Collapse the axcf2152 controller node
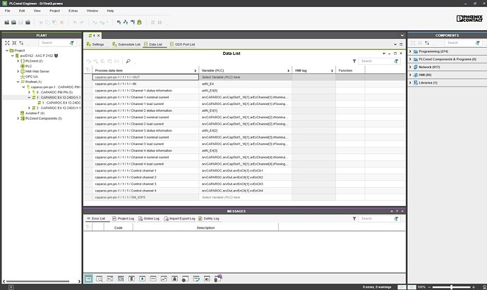This screenshot has height=290, width=487. (x=13, y=56)
